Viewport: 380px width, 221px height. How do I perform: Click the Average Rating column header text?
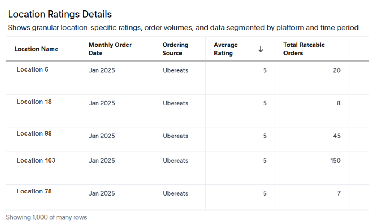coord(226,49)
